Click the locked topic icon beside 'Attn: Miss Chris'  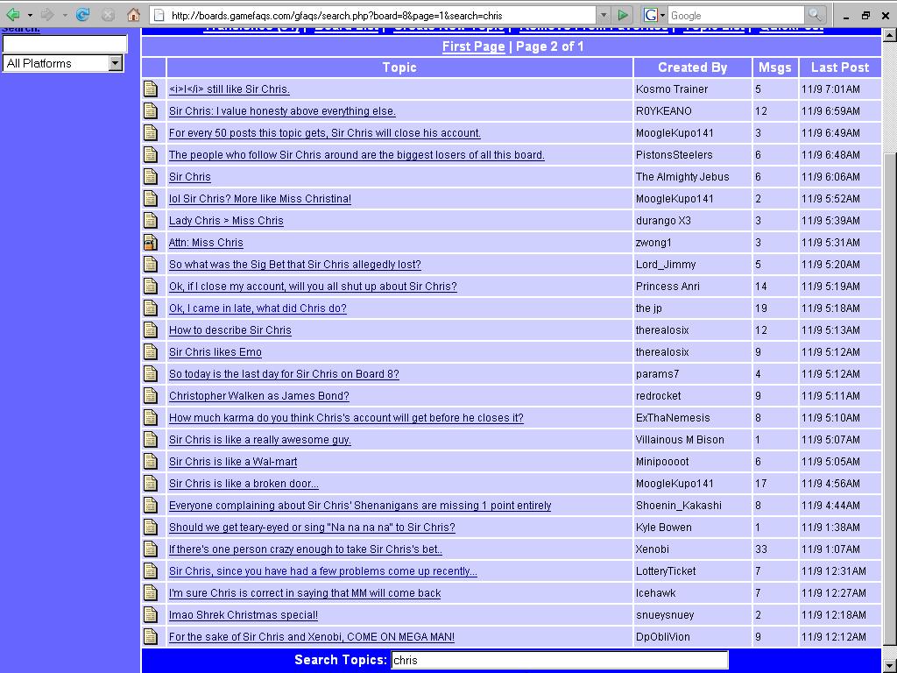[151, 243]
